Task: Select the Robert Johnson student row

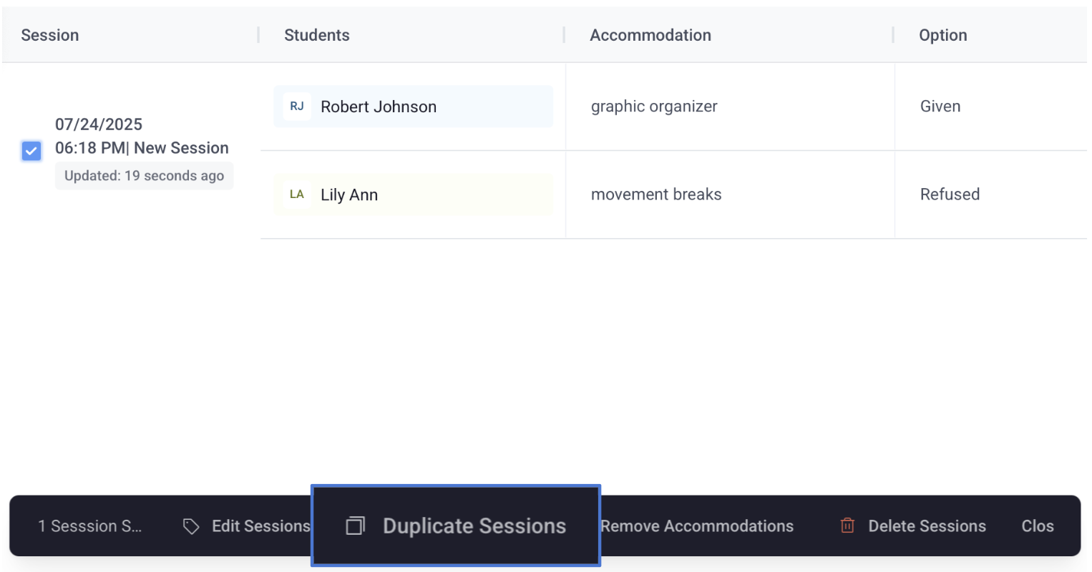Action: point(379,107)
